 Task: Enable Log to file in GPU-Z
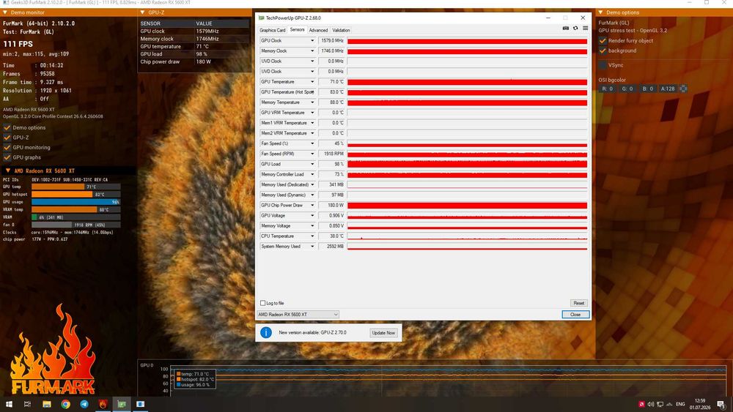[262, 303]
